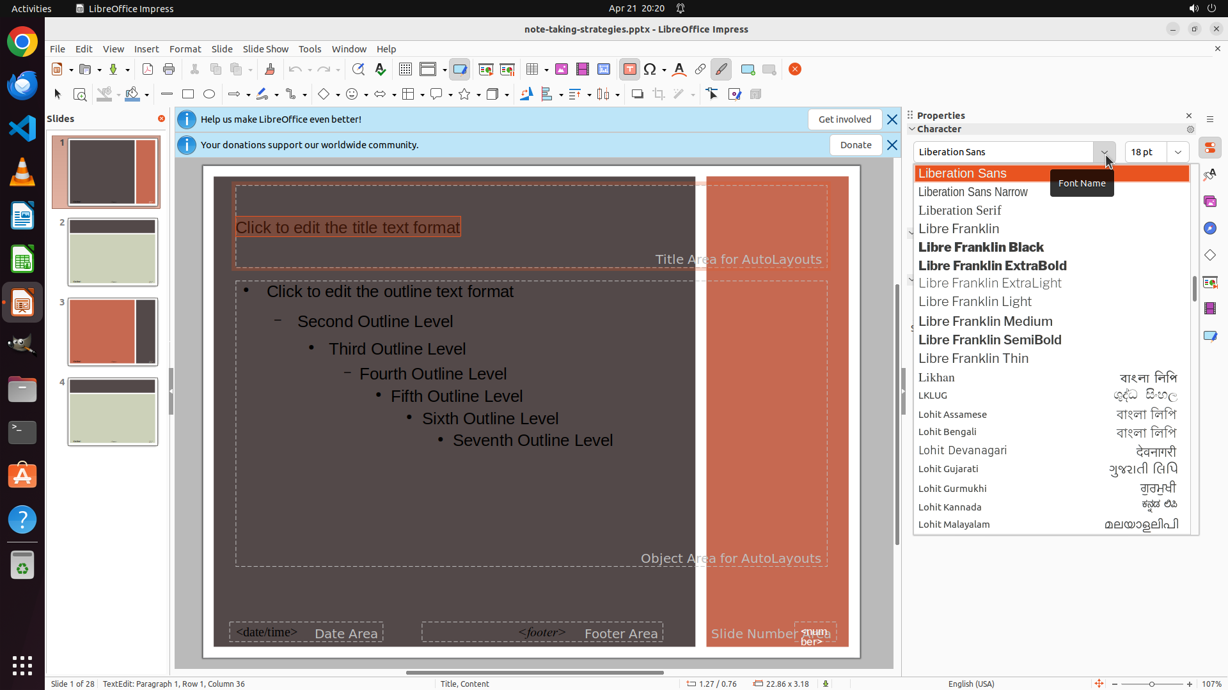Open the font size dropdown arrow
The image size is (1228, 690).
[x=1178, y=152]
